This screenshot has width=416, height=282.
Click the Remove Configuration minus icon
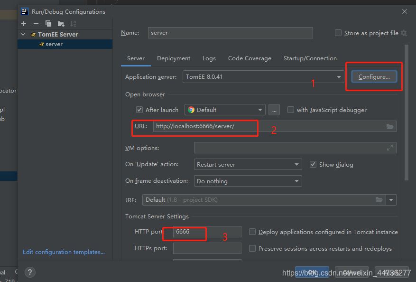click(x=36, y=24)
